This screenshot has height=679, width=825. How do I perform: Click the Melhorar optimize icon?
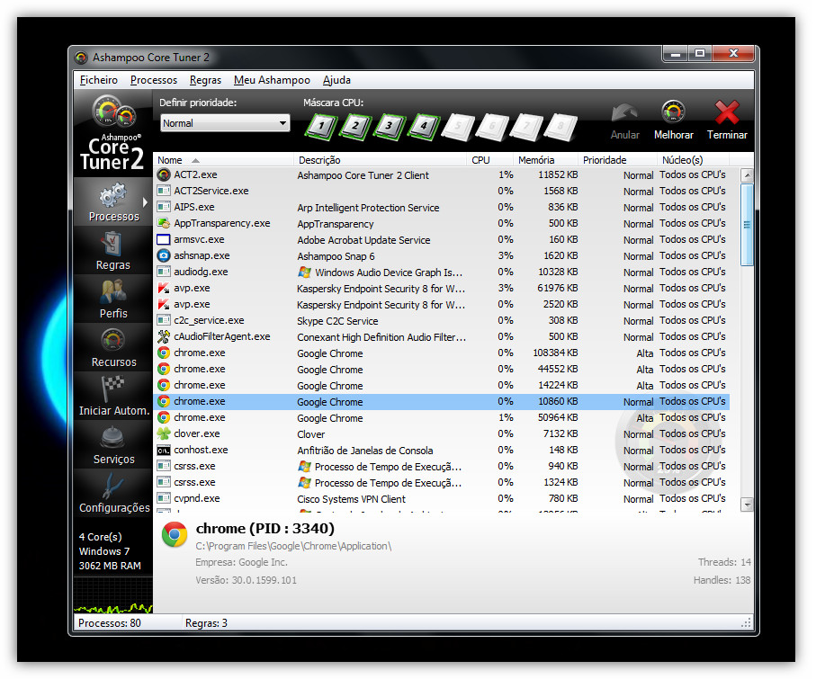pos(674,112)
